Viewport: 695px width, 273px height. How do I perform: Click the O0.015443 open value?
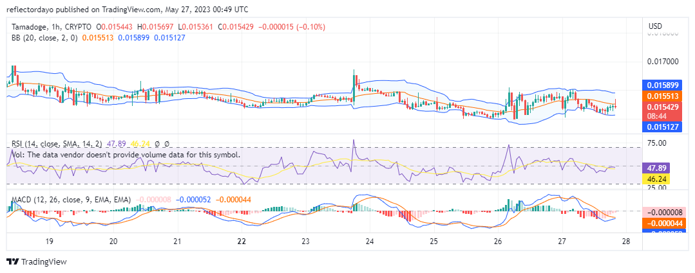(x=116, y=27)
